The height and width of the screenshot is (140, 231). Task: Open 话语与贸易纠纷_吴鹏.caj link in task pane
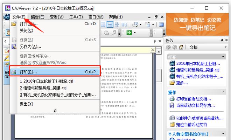(x=198, y=70)
